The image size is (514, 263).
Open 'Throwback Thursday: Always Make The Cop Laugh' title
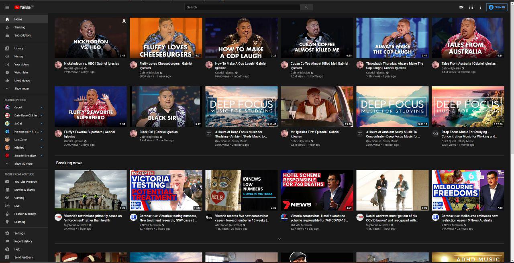tap(394, 65)
